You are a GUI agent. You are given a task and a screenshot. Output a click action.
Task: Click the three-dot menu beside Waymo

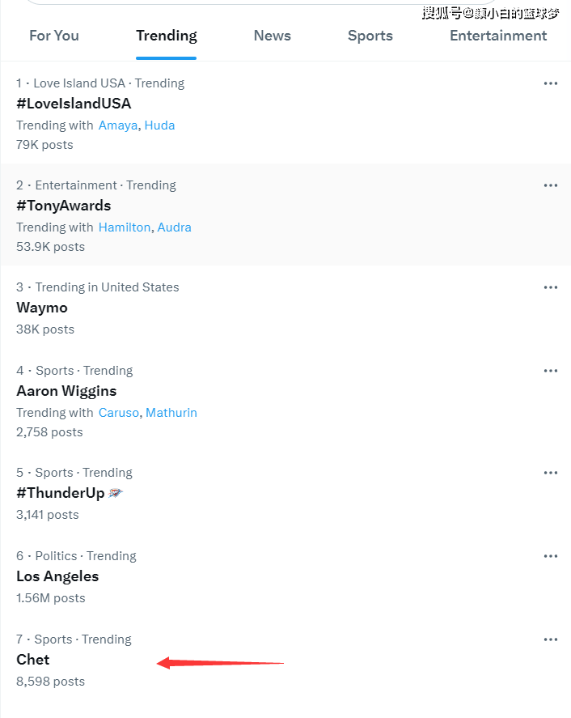point(551,287)
